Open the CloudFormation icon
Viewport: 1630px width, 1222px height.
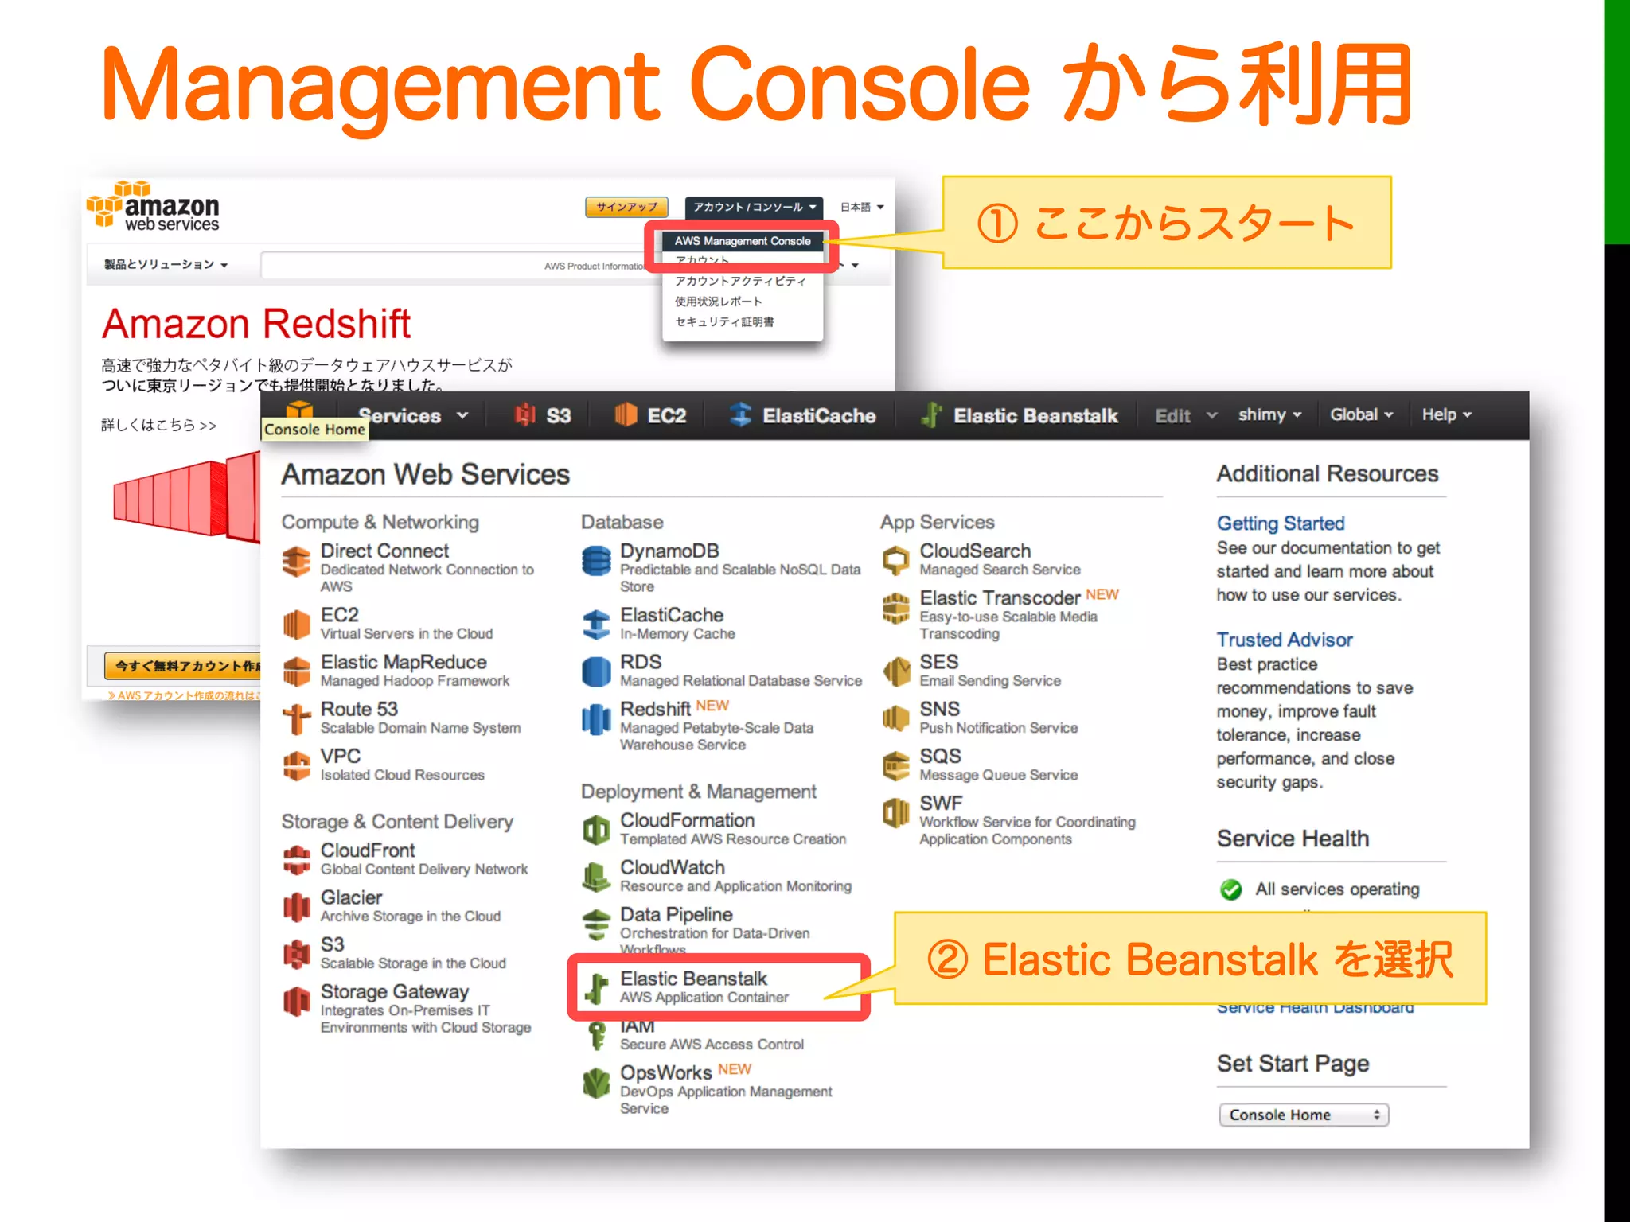pyautogui.click(x=596, y=830)
